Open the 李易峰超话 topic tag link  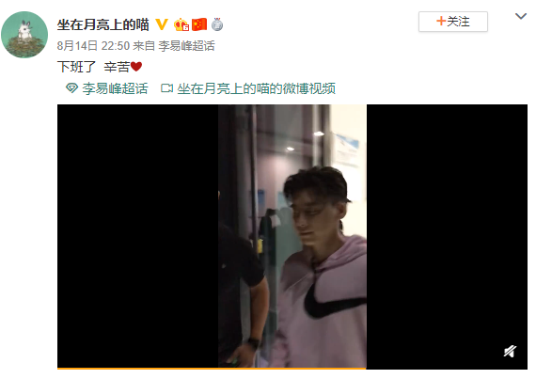[115, 88]
